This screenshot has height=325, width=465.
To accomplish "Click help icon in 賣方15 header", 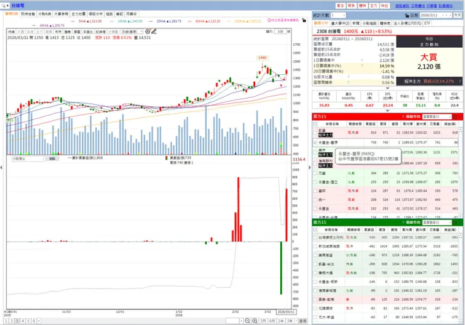I will pyautogui.click(x=403, y=223).
